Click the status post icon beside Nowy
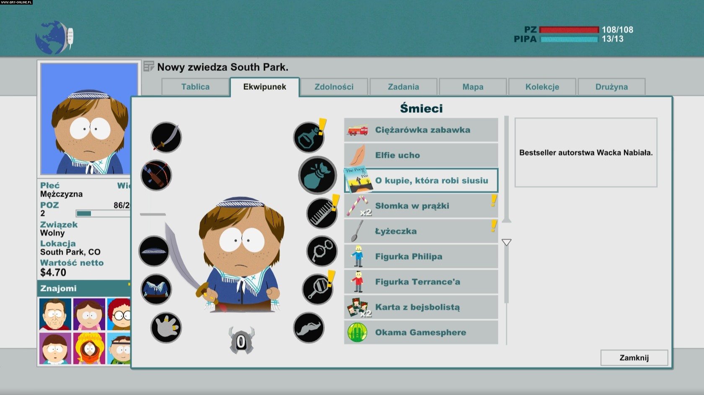 (149, 66)
